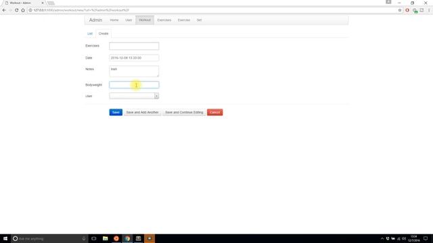
Task: Open File Explorer from the taskbar
Action: (106, 238)
